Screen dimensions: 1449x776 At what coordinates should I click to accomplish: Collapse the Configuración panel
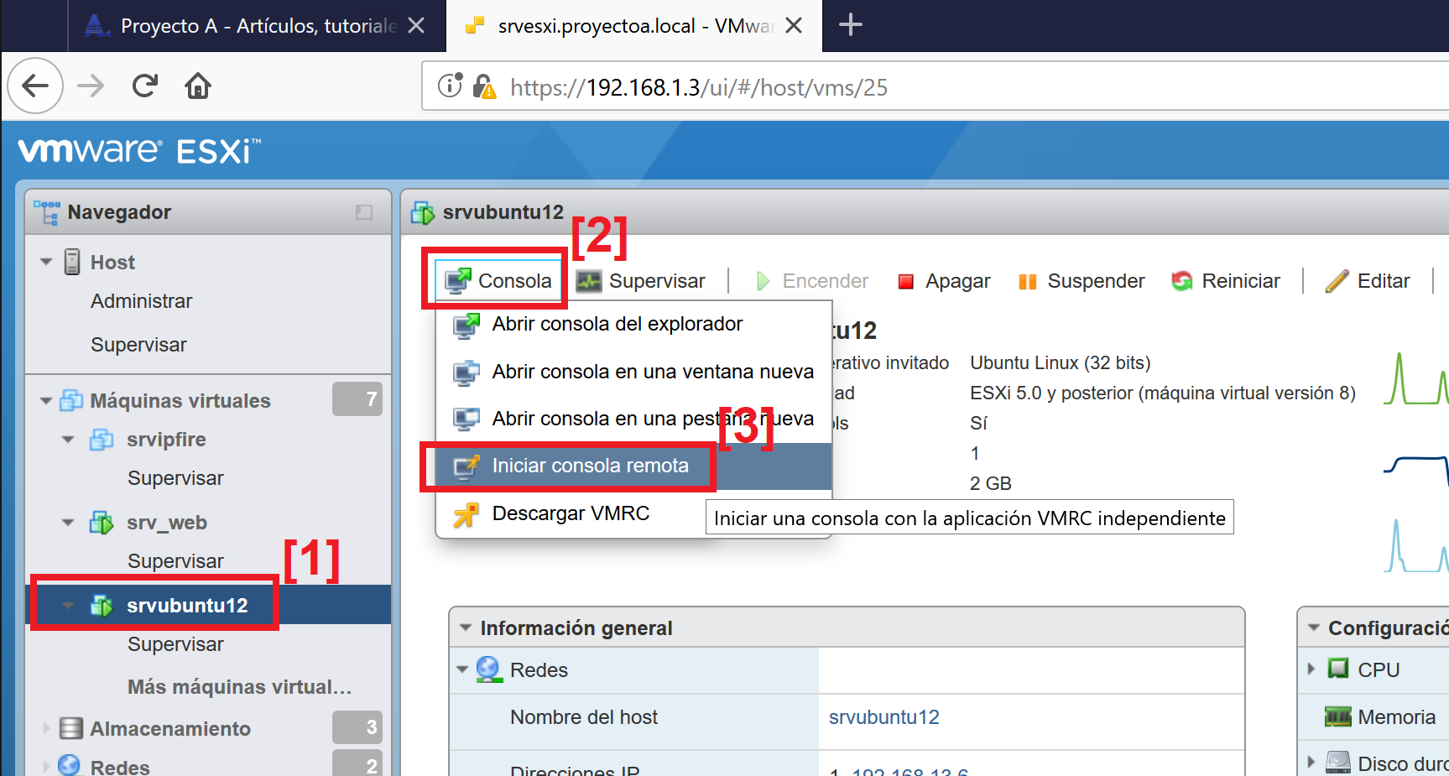[1314, 628]
